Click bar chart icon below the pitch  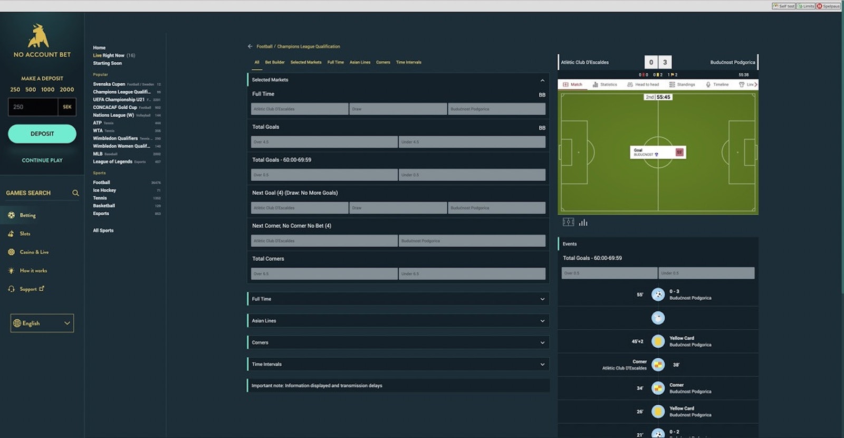[x=583, y=223]
